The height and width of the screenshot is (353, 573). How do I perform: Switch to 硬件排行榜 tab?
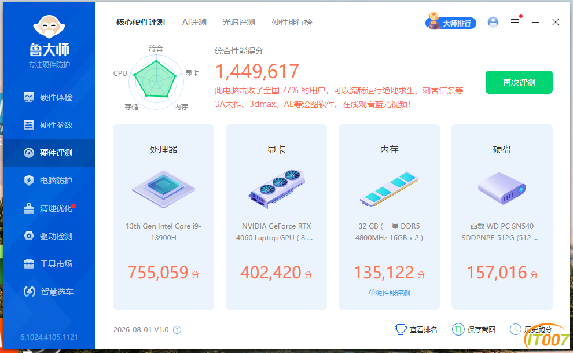tap(292, 23)
